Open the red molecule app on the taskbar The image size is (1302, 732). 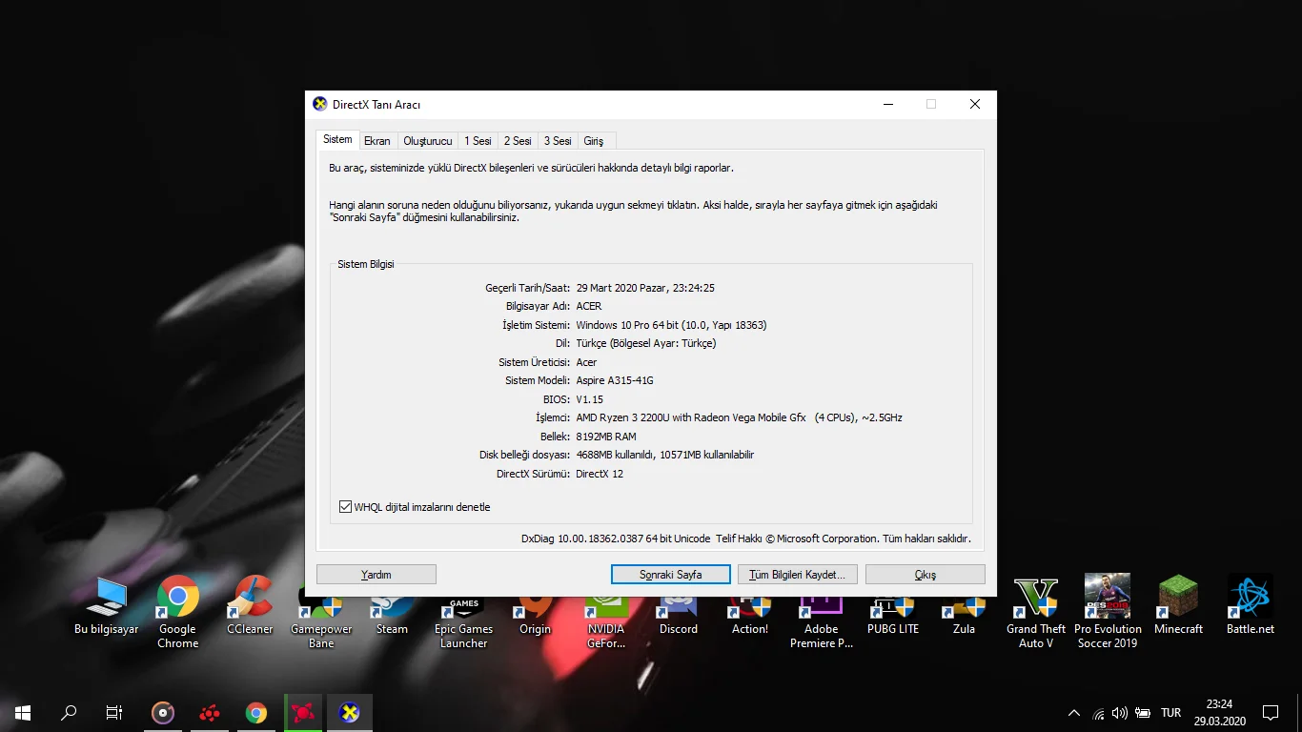[210, 712]
